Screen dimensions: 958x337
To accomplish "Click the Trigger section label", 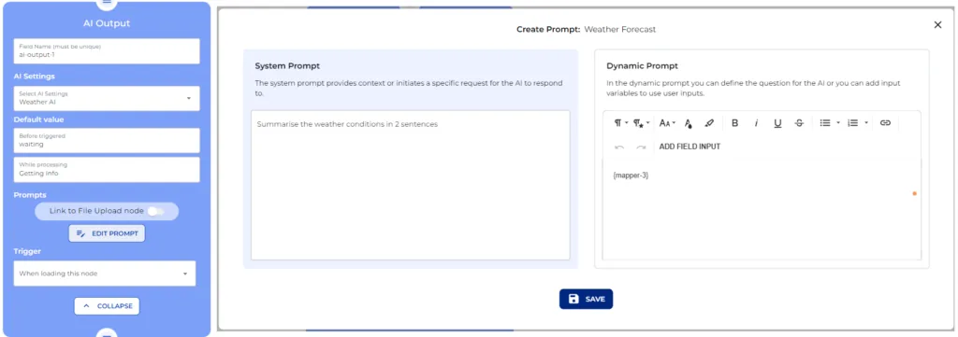I will (x=27, y=251).
